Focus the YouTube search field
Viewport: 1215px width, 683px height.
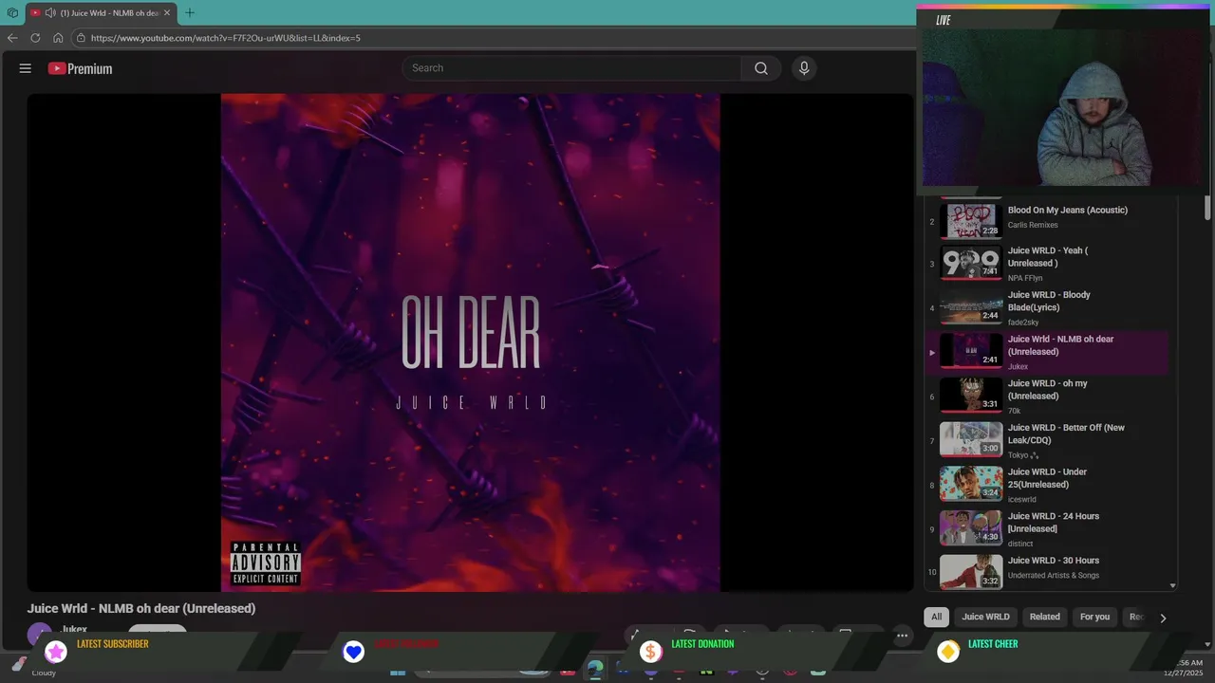pos(571,68)
